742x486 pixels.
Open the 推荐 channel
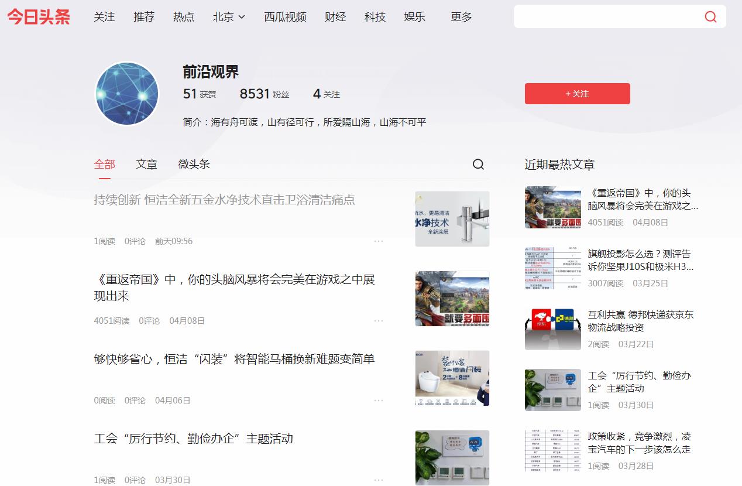144,17
